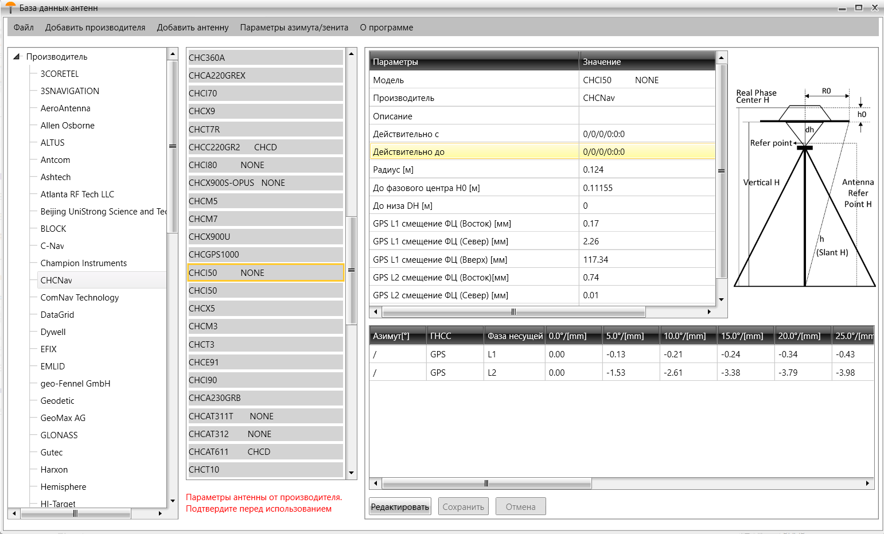Select antenna CHC360A
Image resolution: width=884 pixels, height=534 pixels.
point(266,57)
